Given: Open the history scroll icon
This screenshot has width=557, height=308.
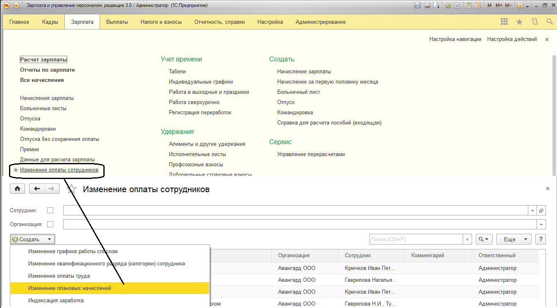Looking at the screenshot, I should [534, 22].
